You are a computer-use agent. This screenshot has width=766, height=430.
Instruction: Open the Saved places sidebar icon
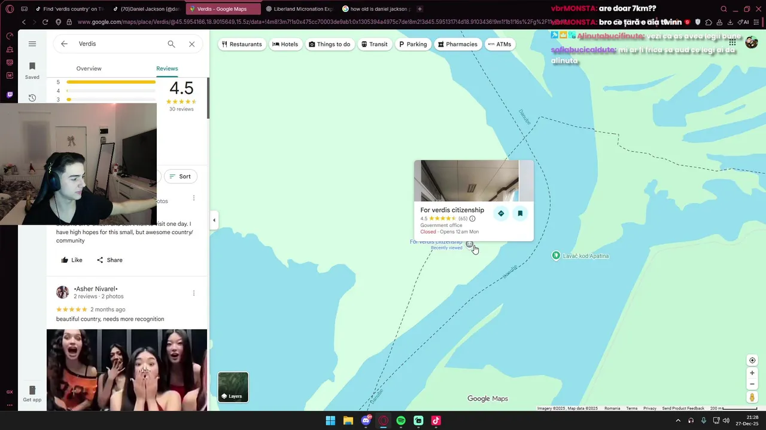[x=32, y=70]
